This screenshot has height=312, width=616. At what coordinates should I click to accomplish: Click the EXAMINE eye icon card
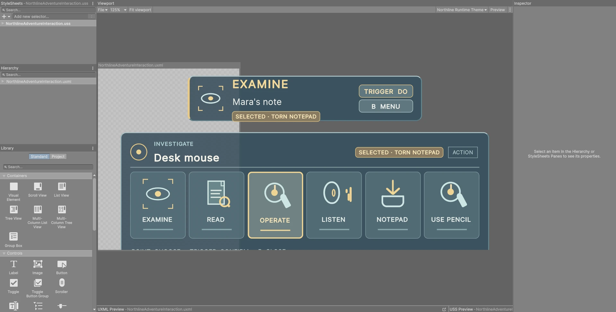(158, 205)
